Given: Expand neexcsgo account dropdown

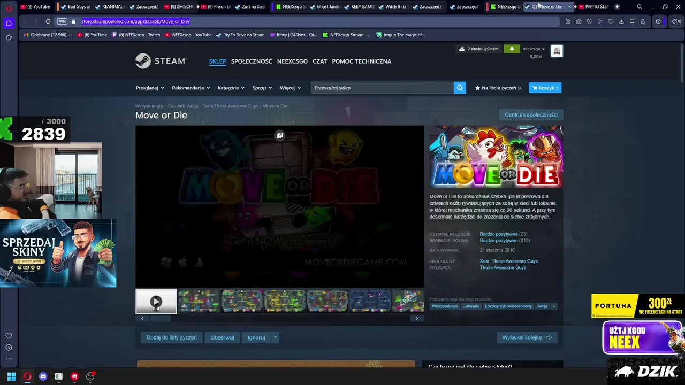Looking at the screenshot, I should (x=534, y=49).
